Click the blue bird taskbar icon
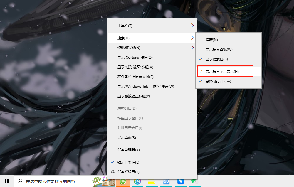 [x=180, y=182]
